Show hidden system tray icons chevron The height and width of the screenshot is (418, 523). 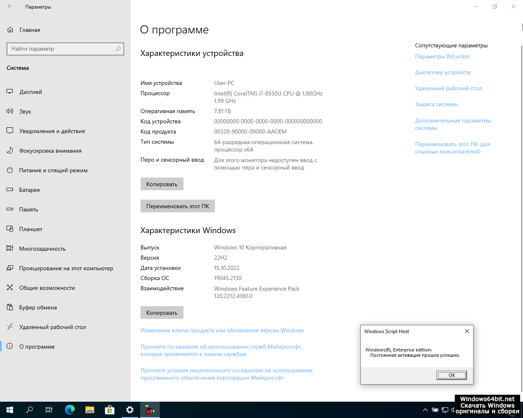point(425,410)
